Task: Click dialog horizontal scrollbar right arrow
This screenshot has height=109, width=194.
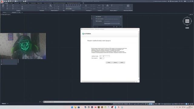Action: pyautogui.click(x=137, y=82)
